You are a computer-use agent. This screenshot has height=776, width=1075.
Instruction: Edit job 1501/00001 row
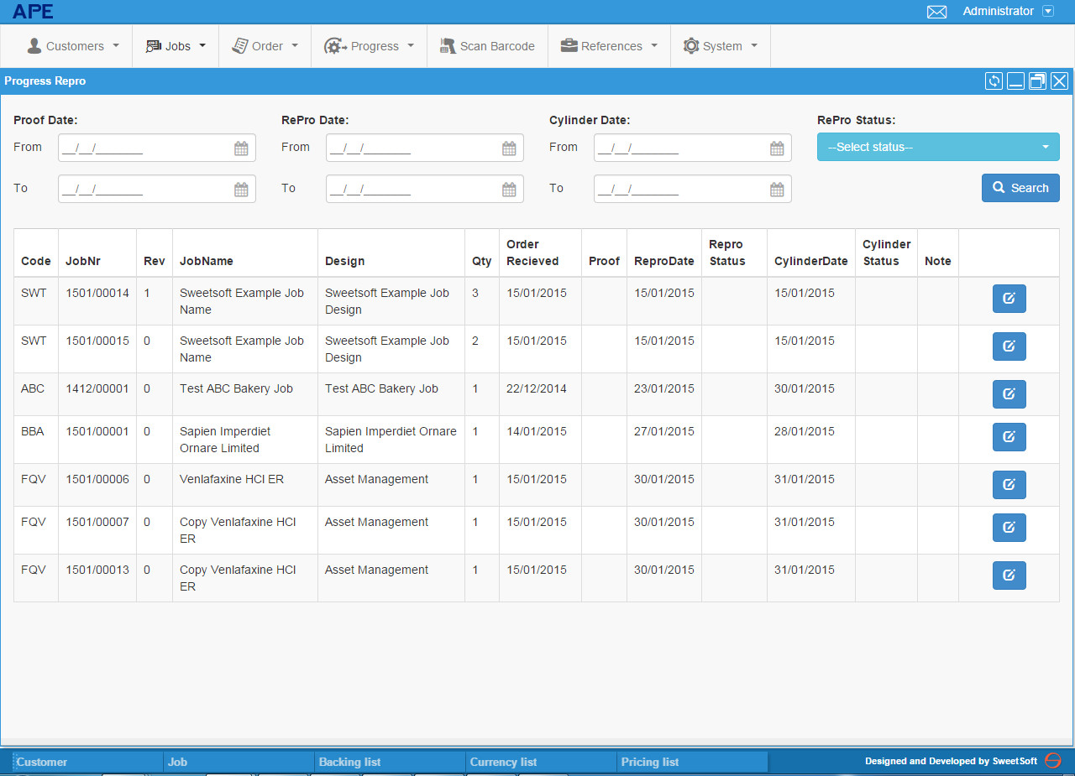1009,437
